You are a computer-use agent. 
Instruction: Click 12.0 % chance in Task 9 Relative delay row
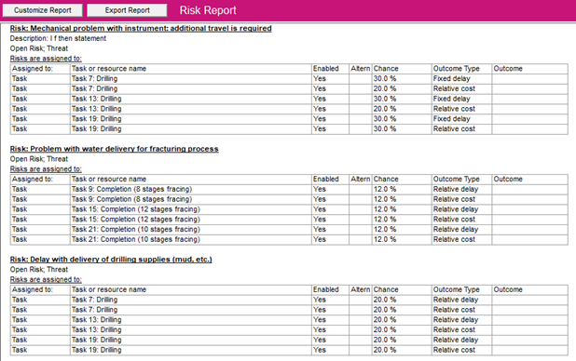402,189
